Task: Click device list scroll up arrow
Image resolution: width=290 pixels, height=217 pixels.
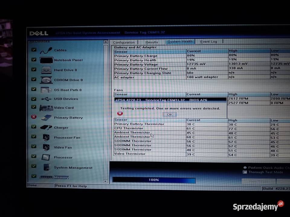Action: [x=105, y=42]
